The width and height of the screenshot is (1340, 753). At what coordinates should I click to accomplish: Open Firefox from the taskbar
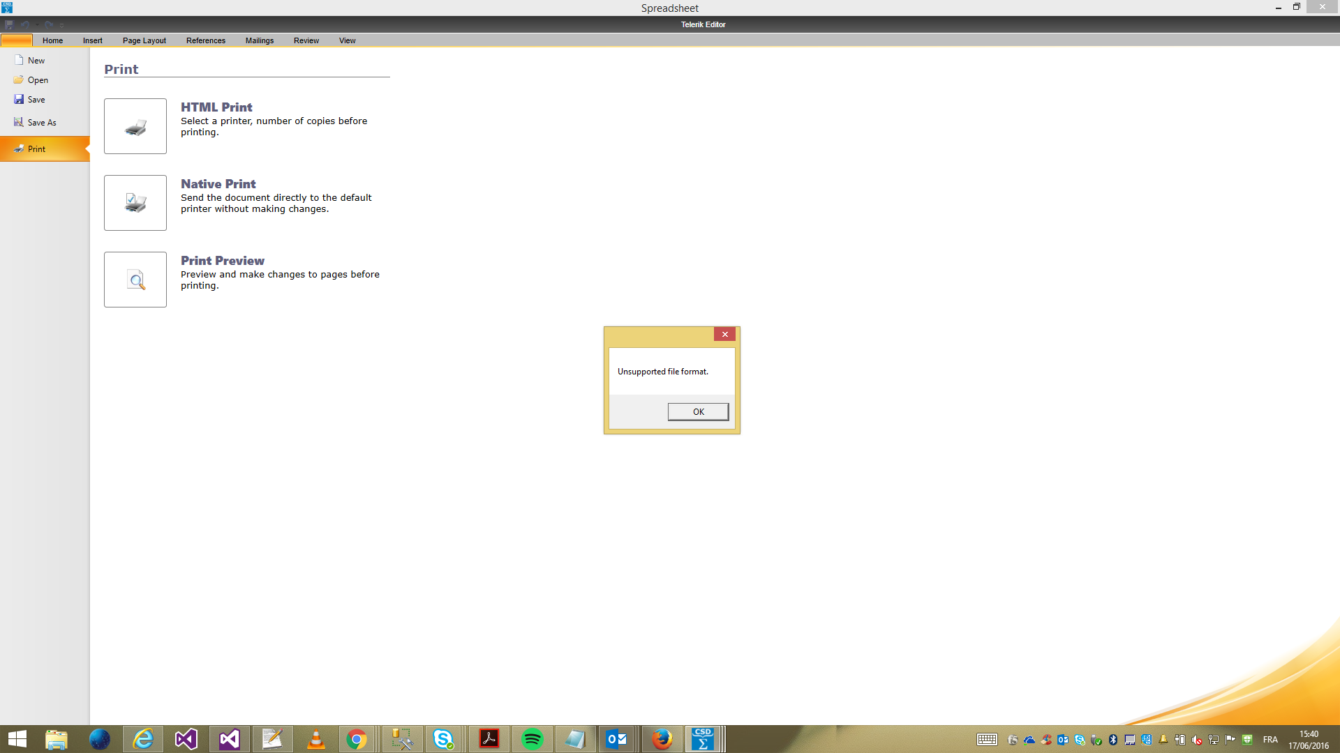(661, 739)
